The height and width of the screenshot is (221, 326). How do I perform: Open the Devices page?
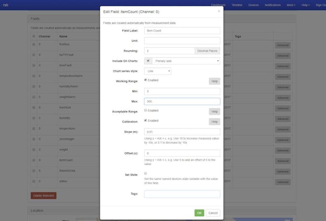point(254,5)
